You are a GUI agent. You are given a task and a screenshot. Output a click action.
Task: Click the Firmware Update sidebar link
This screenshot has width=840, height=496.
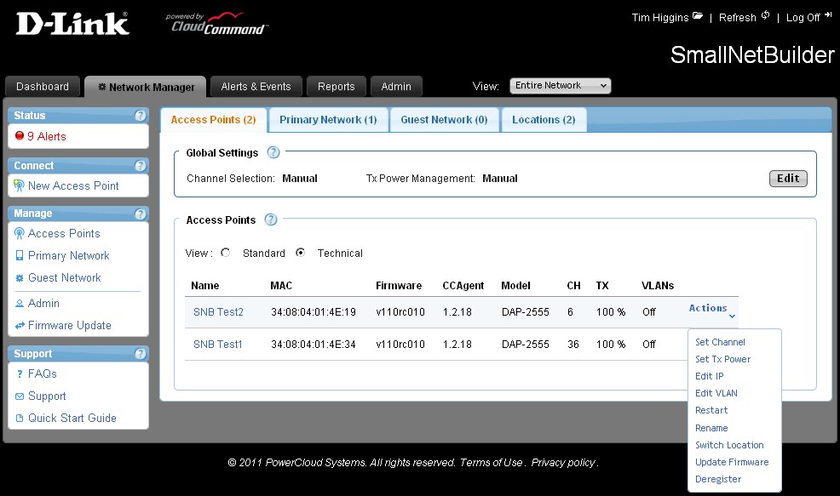click(70, 326)
